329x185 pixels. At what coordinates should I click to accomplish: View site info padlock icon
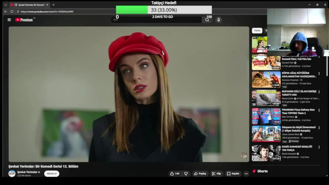18,12
